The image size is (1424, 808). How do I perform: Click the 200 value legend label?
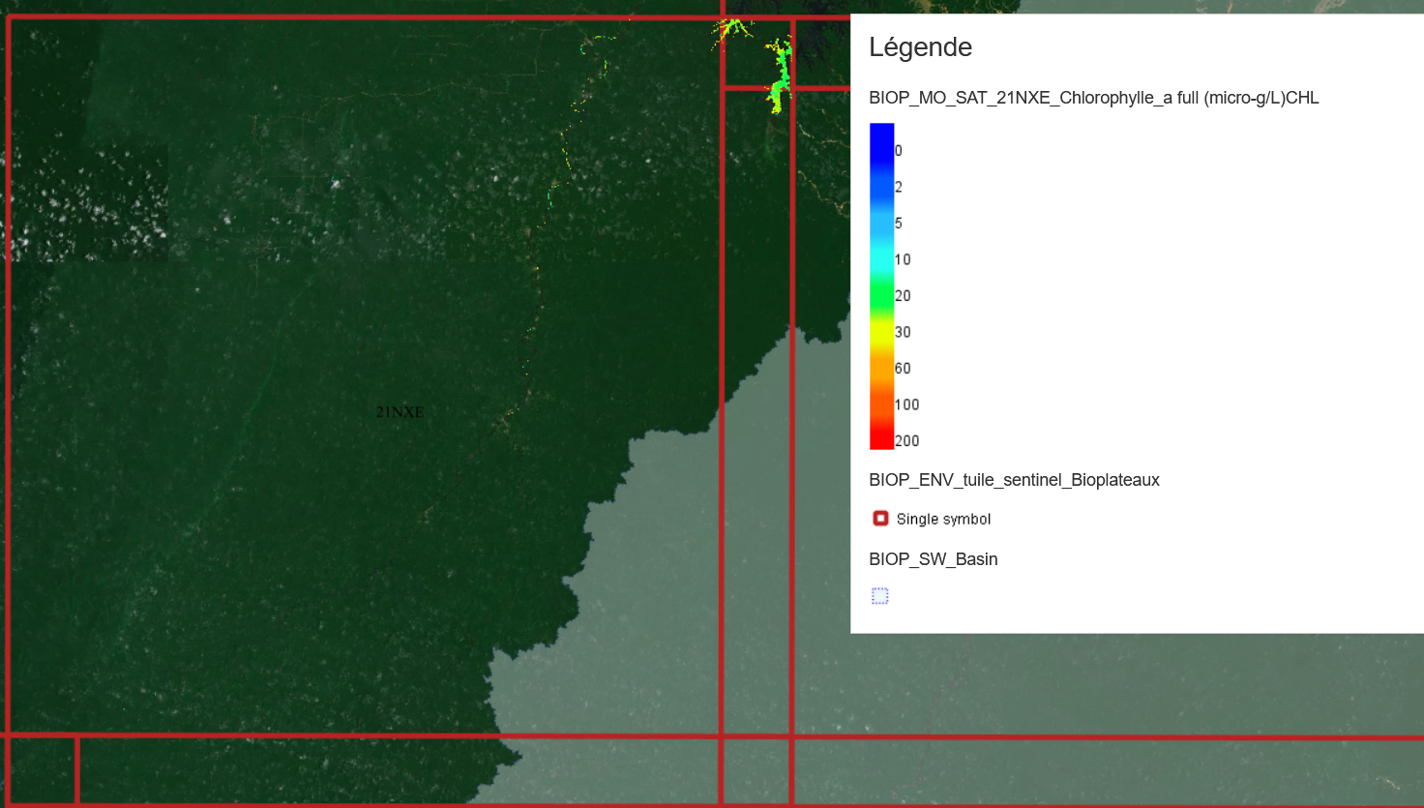906,441
